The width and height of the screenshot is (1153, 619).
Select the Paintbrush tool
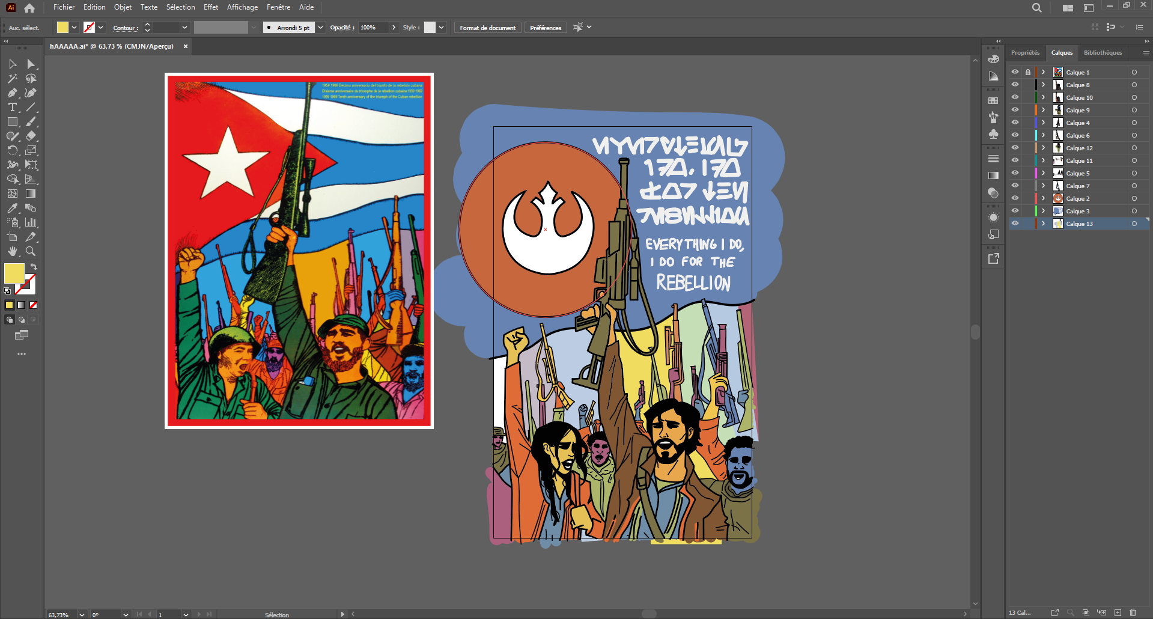pyautogui.click(x=31, y=121)
